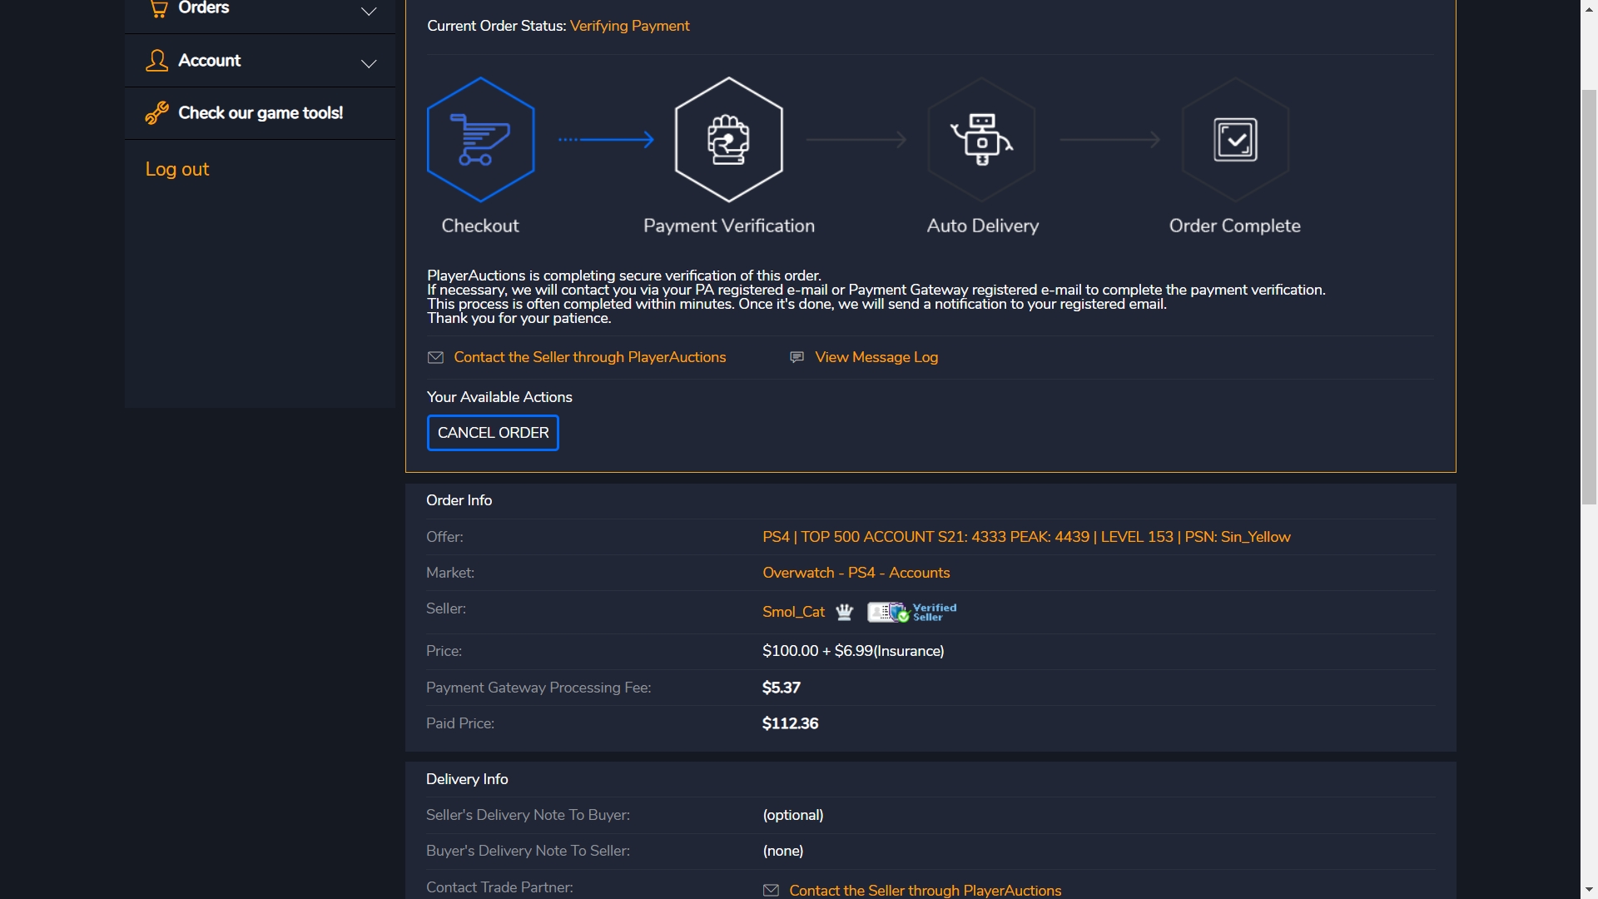Click the Auto Delivery robot icon
The width and height of the screenshot is (1598, 899).
[982, 140]
